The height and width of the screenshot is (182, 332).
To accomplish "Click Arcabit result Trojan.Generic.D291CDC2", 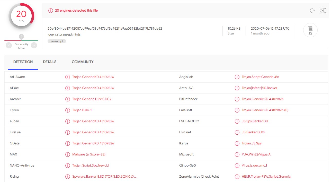I will [x=92, y=99].
